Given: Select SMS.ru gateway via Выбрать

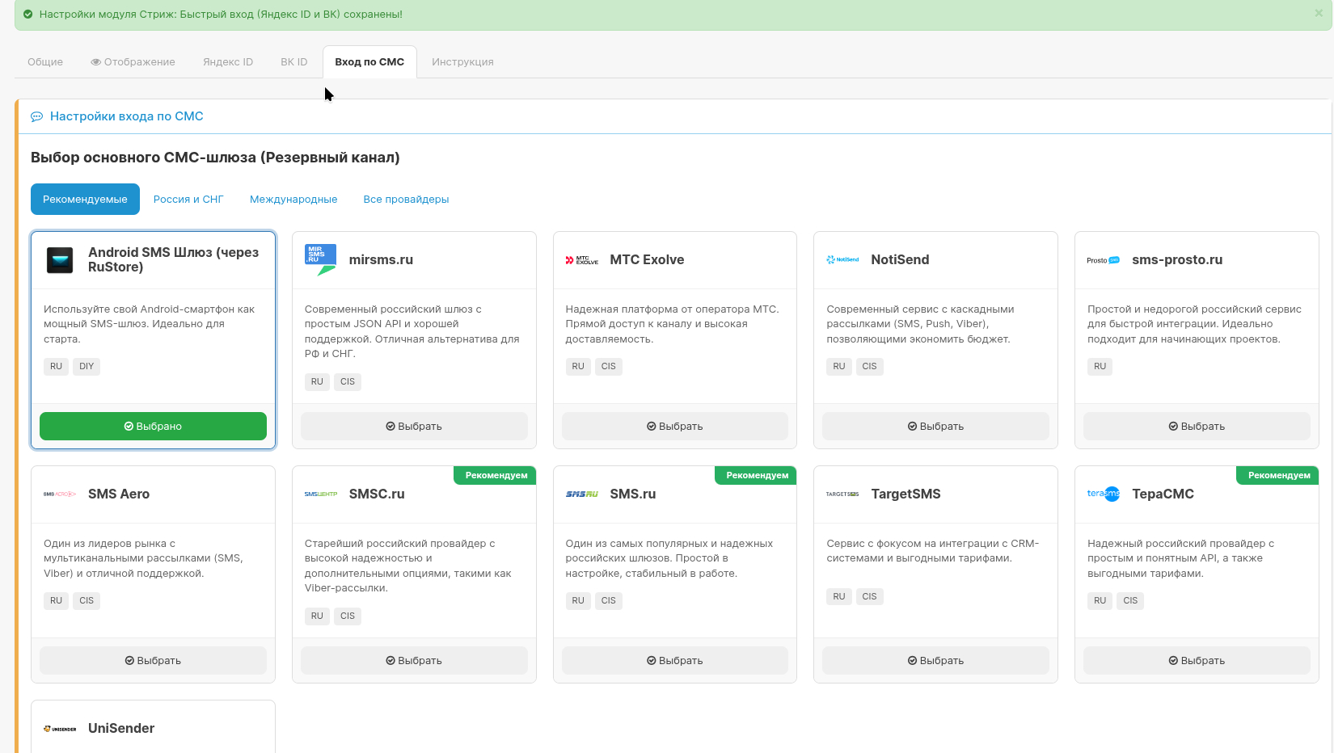Looking at the screenshot, I should tap(674, 661).
